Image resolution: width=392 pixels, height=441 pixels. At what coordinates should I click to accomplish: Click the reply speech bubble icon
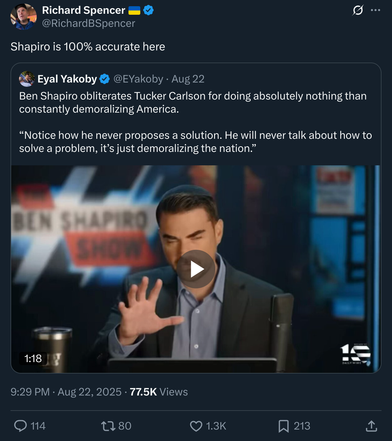click(21, 426)
